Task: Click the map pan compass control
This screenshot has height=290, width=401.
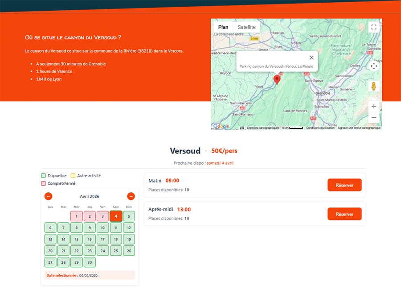Action: coord(374,66)
